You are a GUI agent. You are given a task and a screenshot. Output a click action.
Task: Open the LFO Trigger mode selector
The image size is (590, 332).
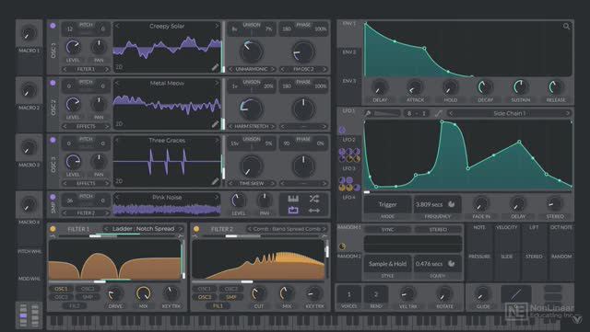pos(387,204)
